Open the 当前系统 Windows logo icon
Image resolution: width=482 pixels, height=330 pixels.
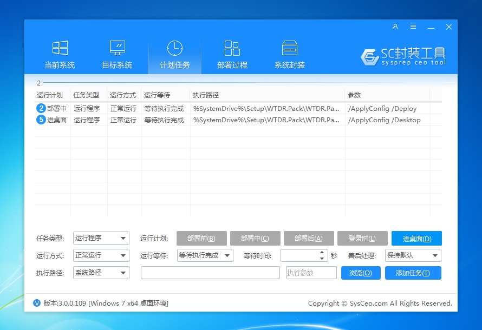pyautogui.click(x=60, y=48)
